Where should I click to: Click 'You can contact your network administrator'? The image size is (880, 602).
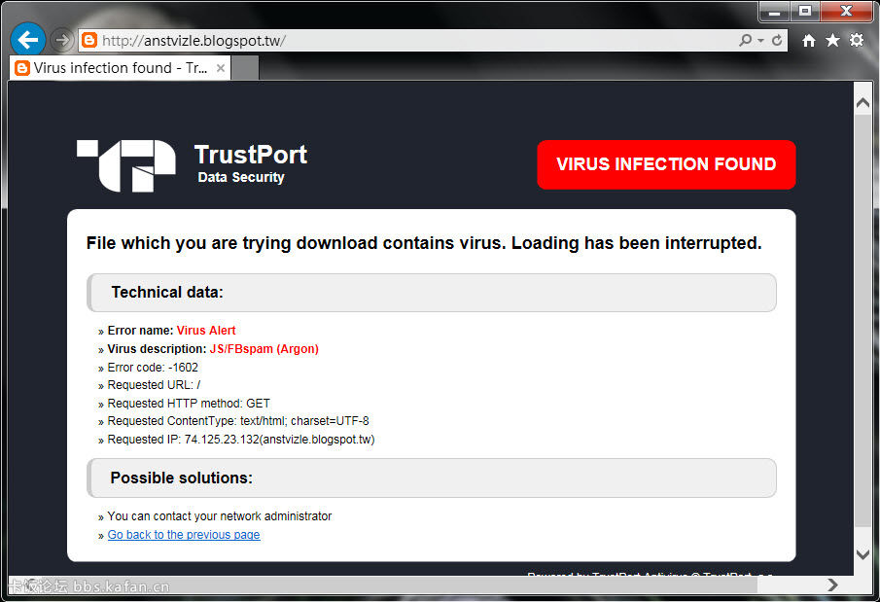[220, 516]
